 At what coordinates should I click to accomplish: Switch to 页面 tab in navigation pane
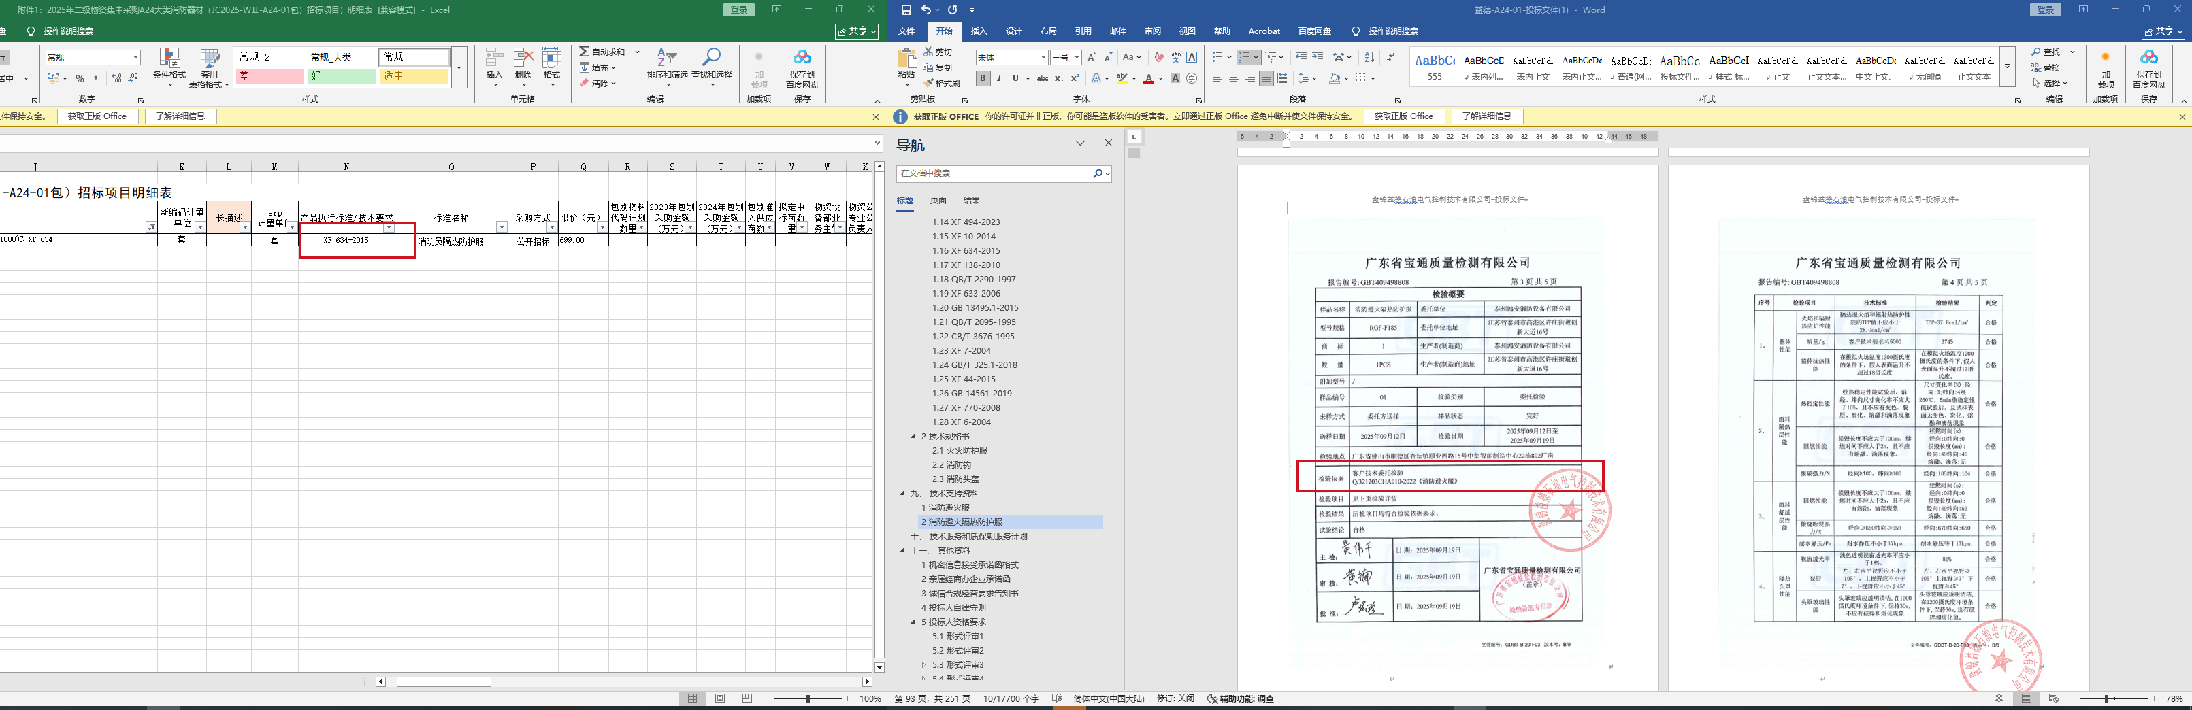point(938,201)
